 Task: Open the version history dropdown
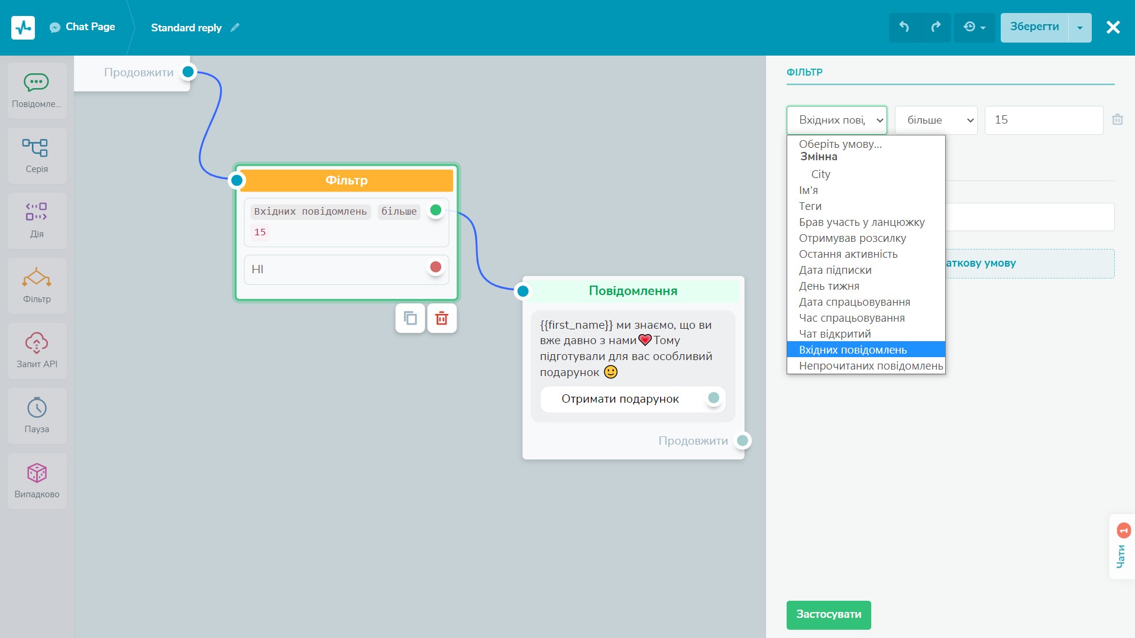(x=974, y=27)
